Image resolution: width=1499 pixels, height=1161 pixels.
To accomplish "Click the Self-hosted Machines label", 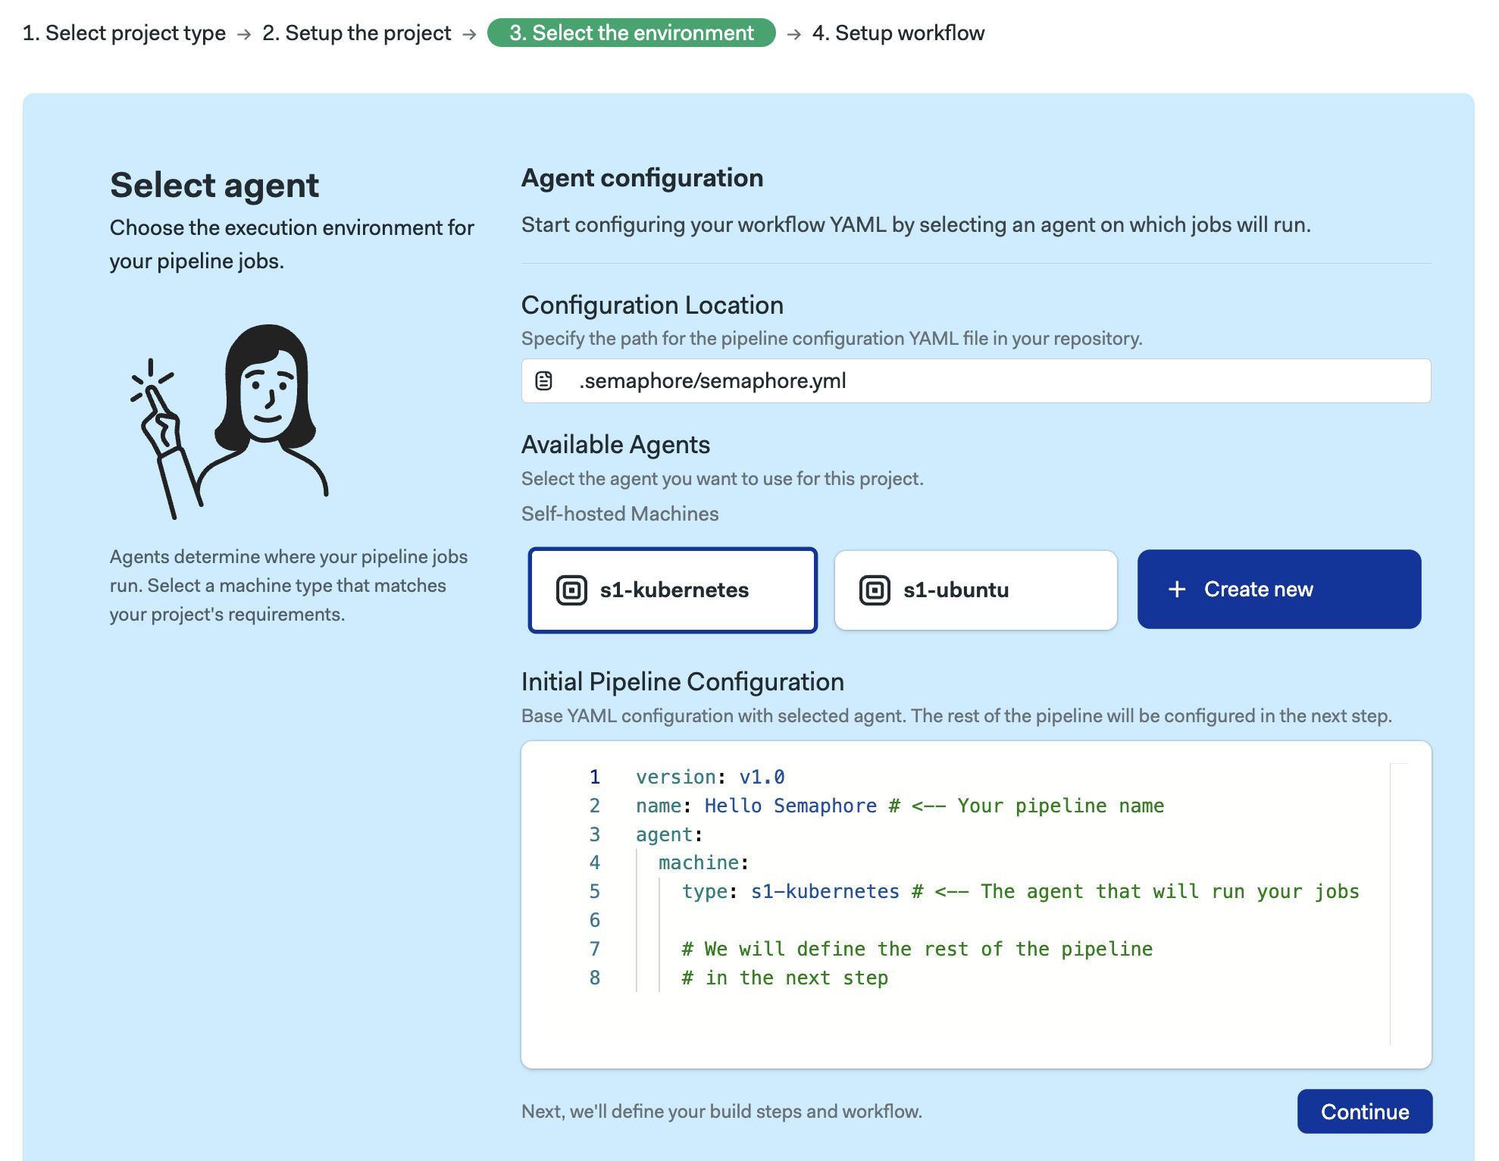I will (620, 514).
